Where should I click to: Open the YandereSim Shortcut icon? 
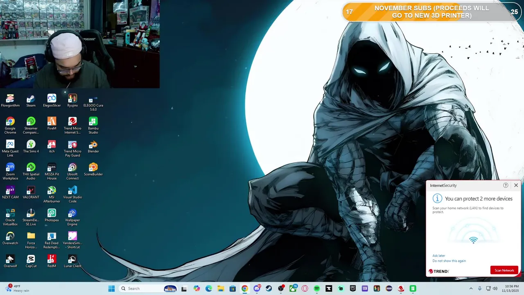[x=72, y=241]
